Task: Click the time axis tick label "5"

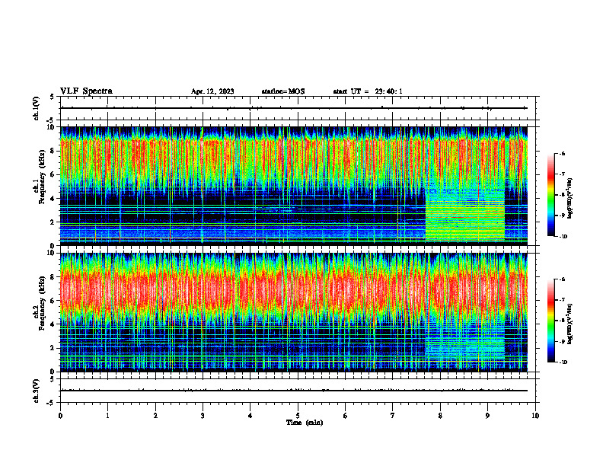Action: coord(298,416)
